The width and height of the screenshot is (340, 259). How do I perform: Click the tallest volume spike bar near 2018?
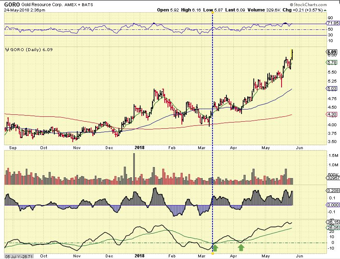pos(134,169)
